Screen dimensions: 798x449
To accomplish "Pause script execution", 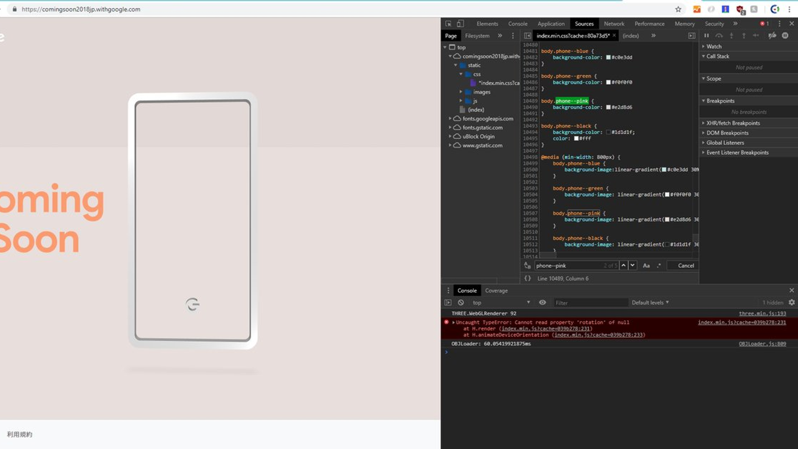I will [706, 35].
